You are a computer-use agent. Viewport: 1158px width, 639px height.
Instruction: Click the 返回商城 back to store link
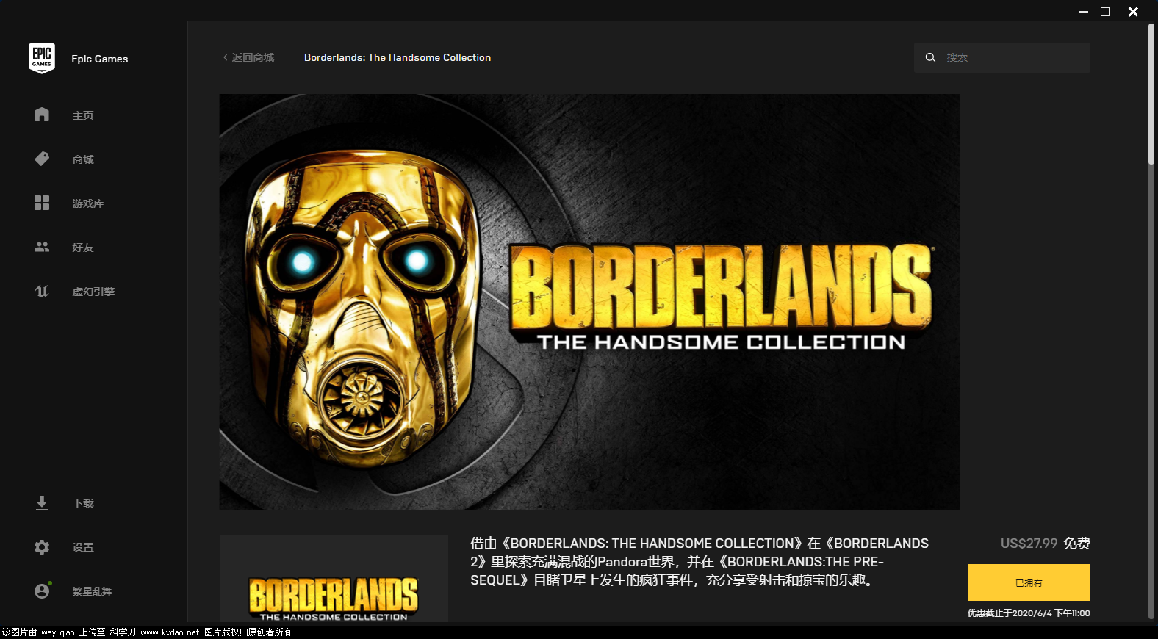pos(253,57)
